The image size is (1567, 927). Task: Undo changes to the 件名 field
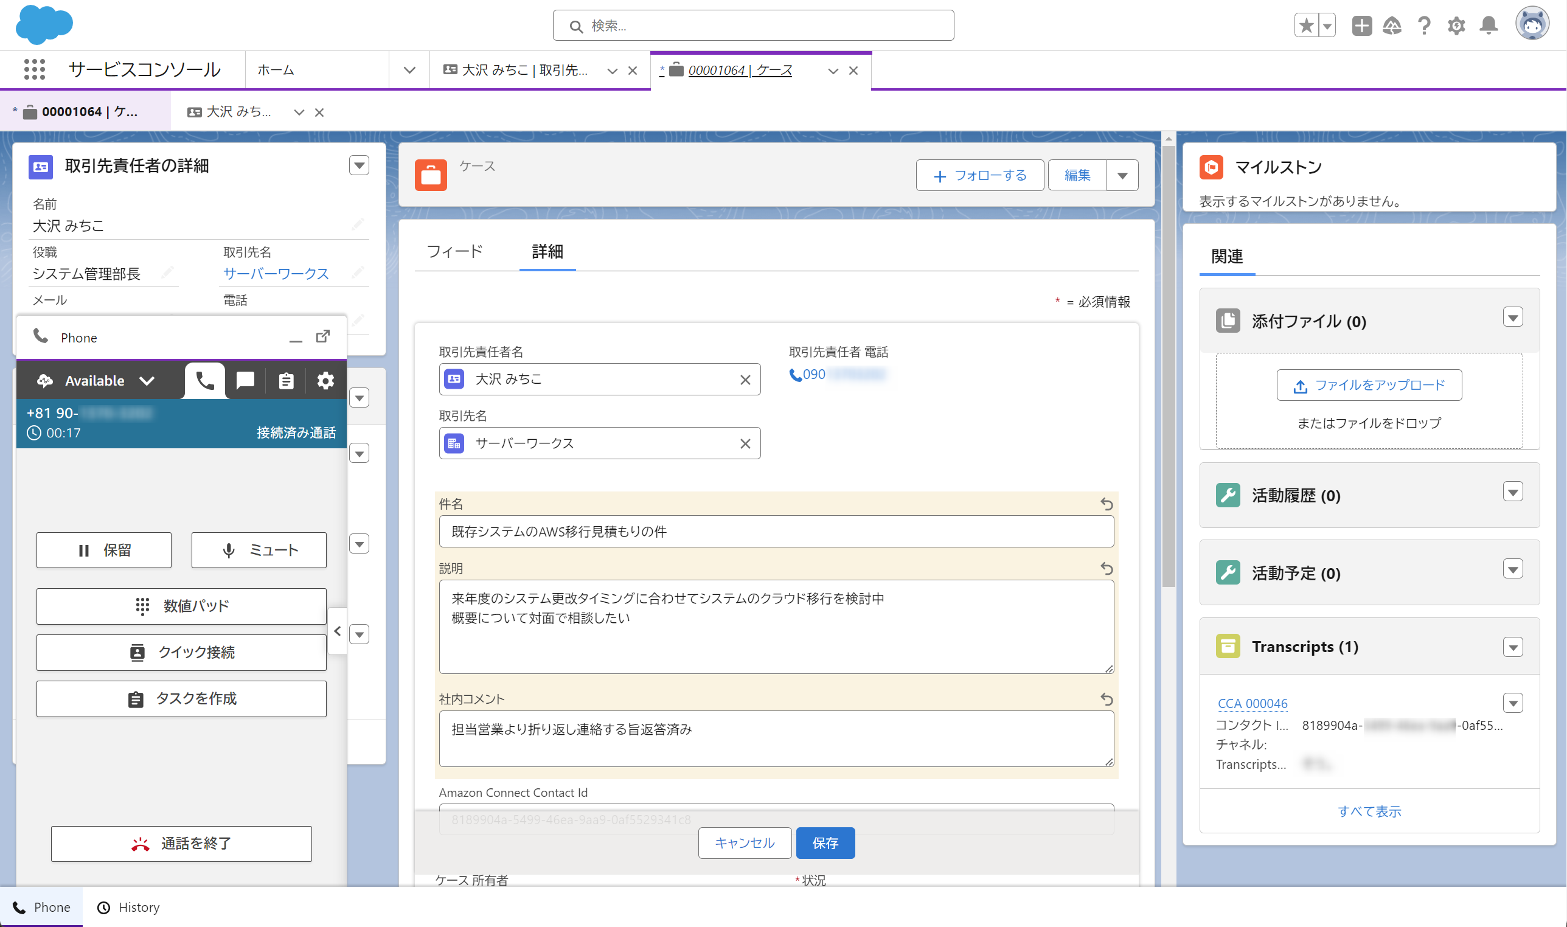click(x=1107, y=504)
